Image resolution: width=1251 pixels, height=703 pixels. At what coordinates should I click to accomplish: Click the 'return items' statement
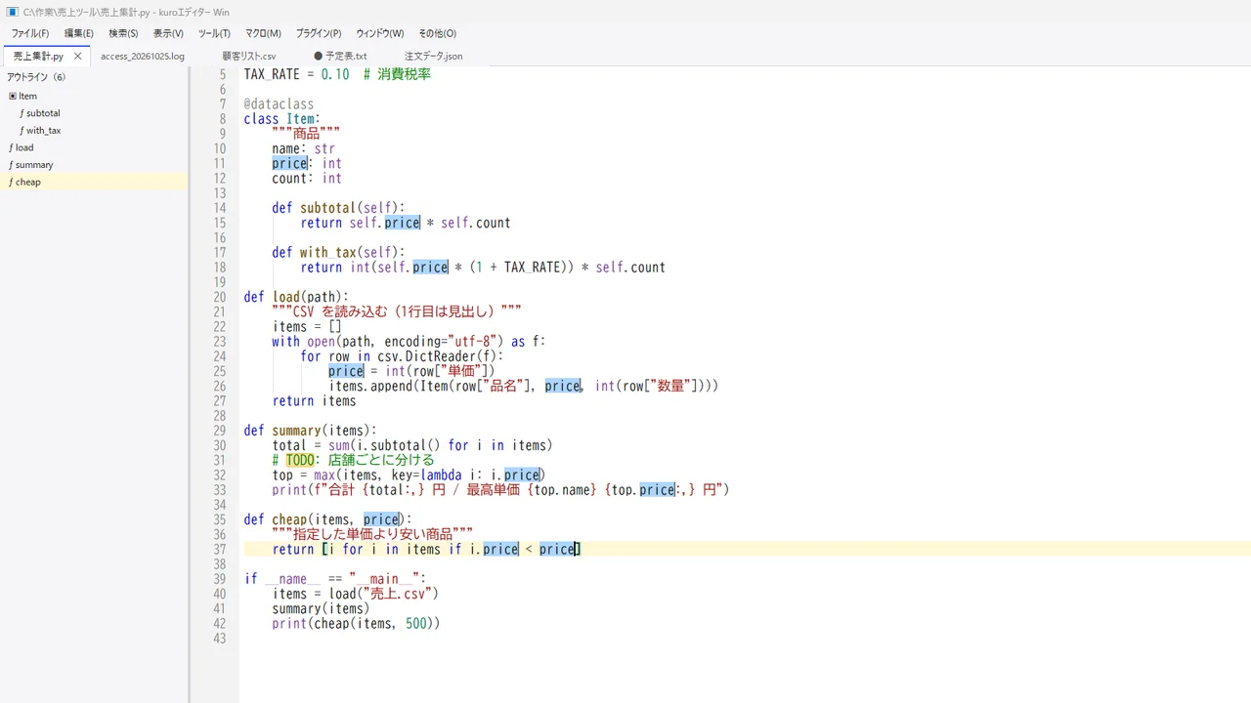[314, 401]
